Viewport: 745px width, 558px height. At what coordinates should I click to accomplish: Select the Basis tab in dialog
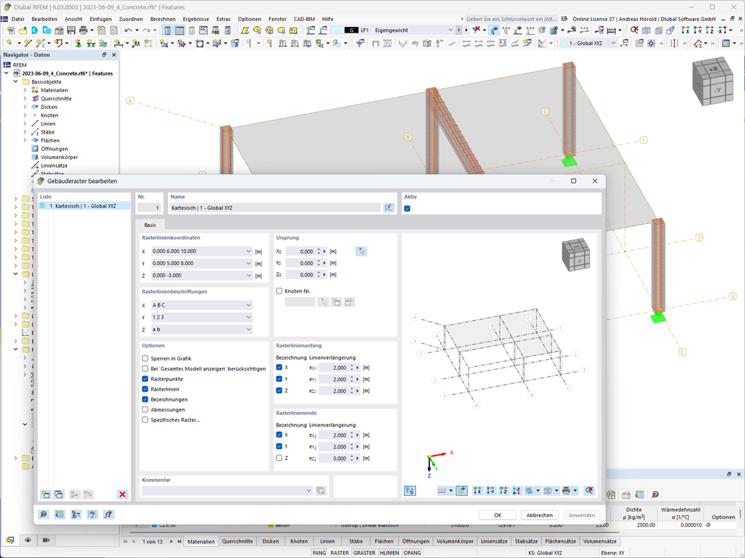pyautogui.click(x=150, y=225)
